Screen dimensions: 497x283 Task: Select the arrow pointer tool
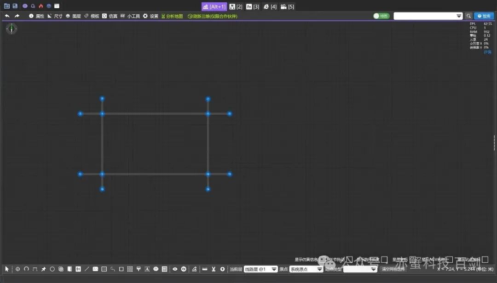tap(6, 269)
